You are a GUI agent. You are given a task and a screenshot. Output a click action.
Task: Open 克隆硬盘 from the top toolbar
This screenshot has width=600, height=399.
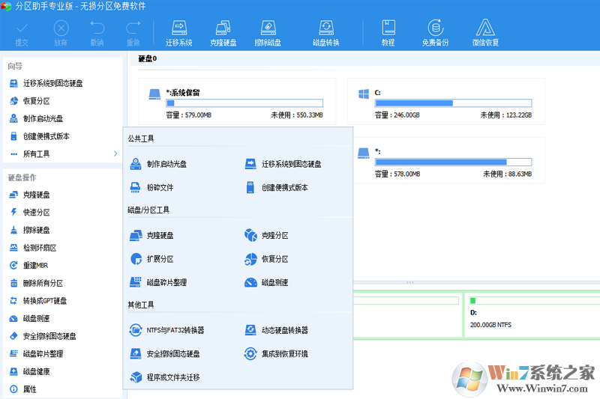click(223, 34)
